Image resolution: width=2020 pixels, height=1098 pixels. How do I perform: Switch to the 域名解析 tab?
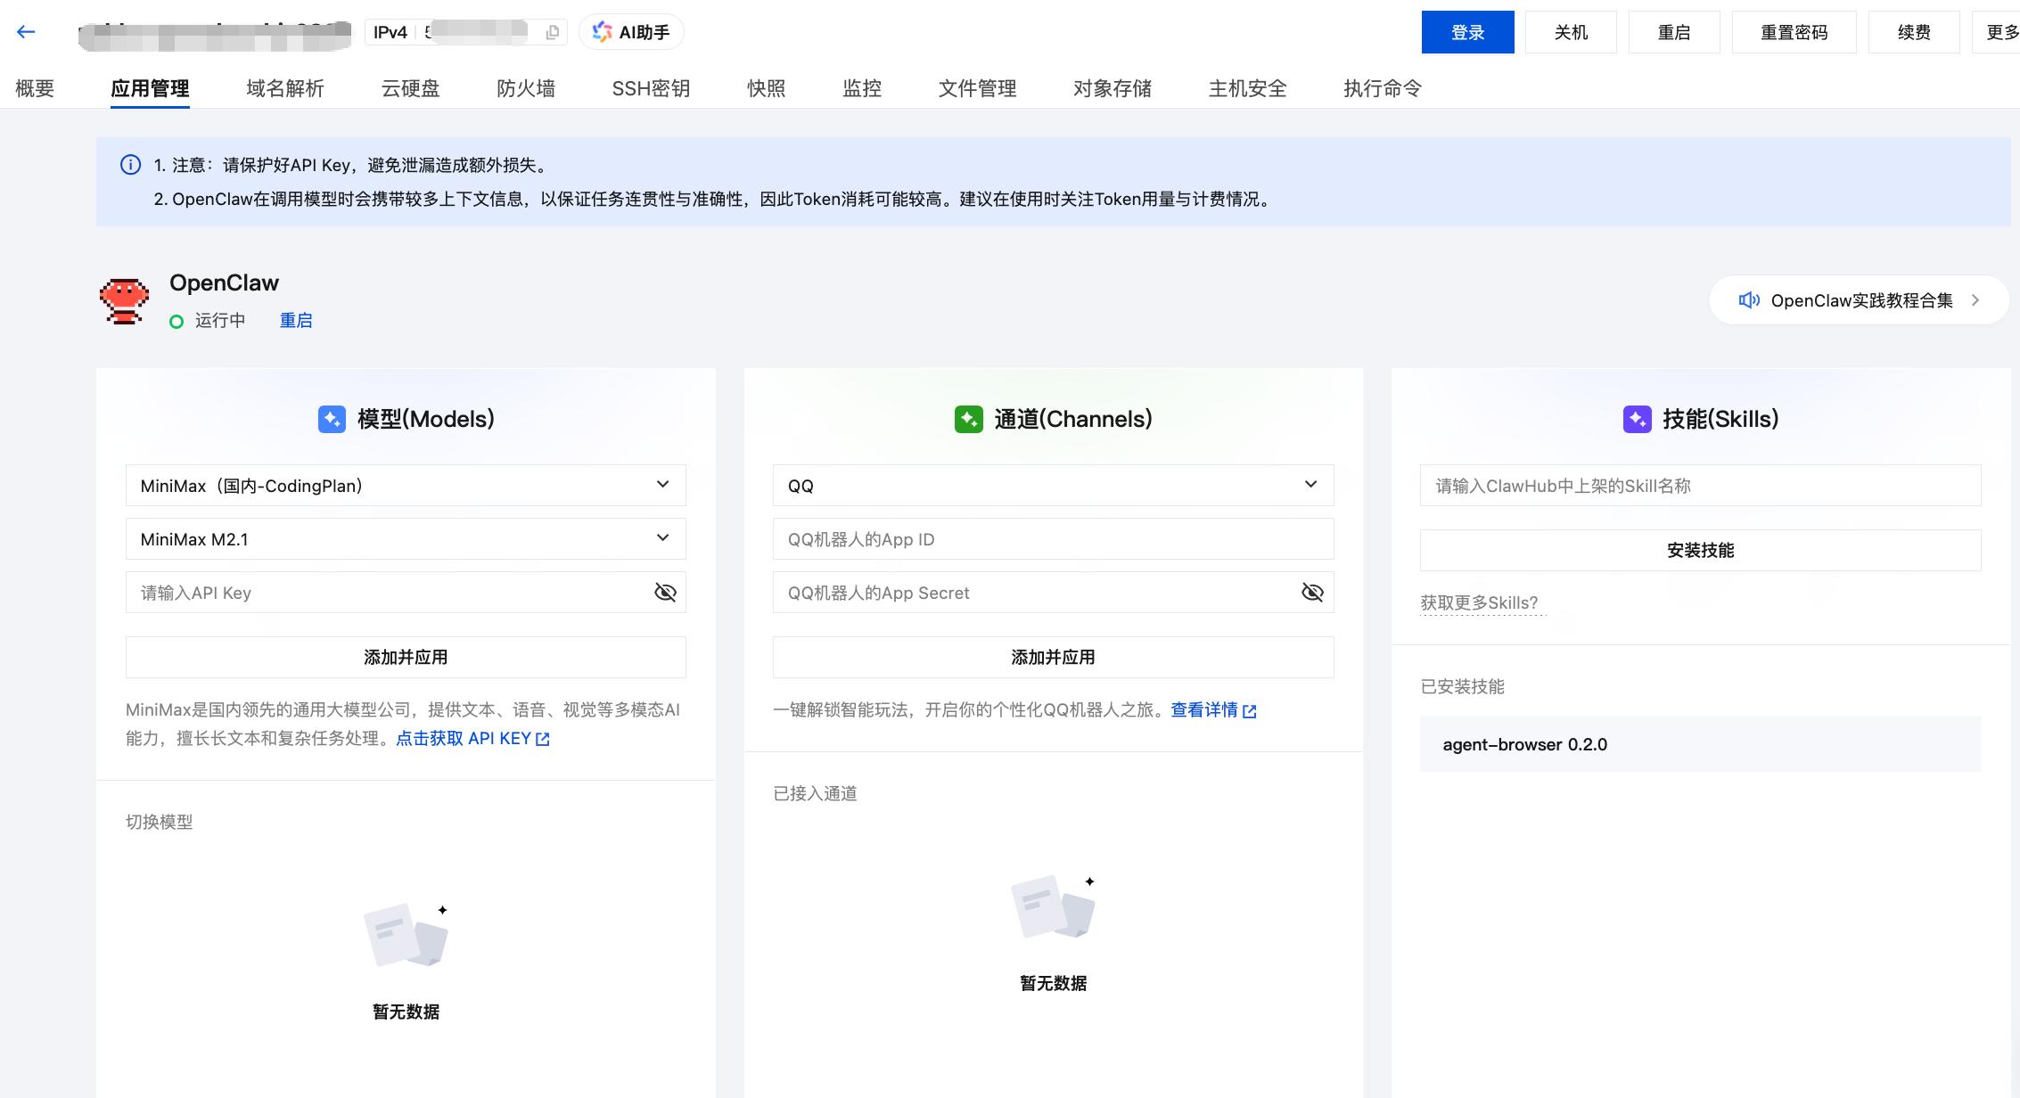[x=283, y=88]
